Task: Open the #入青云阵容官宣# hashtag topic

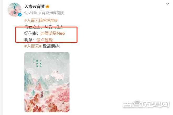Action: (x=41, y=20)
